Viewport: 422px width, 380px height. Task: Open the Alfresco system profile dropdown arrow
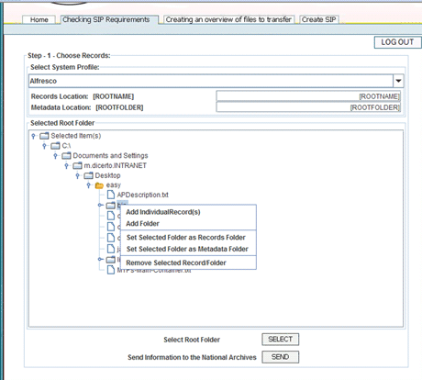pyautogui.click(x=398, y=81)
